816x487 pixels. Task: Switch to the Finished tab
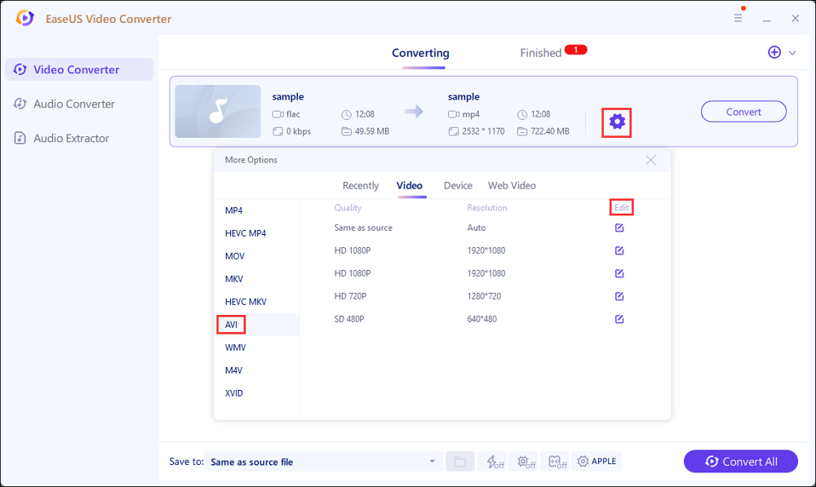click(541, 53)
